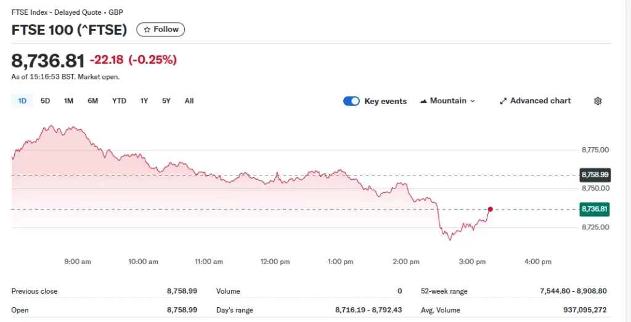
Task: Click the FTSE 100 (^FTSE) heading
Action: tap(69, 30)
